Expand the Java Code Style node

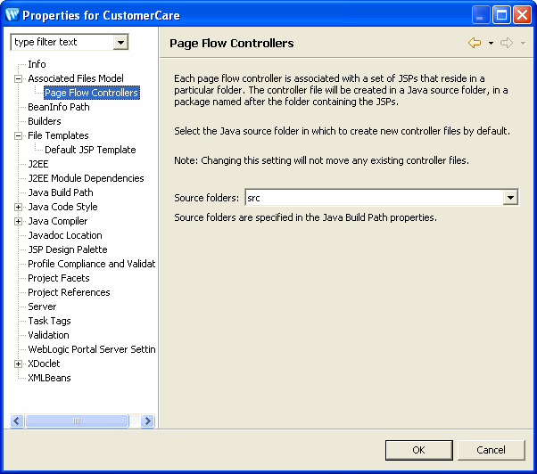click(18, 208)
